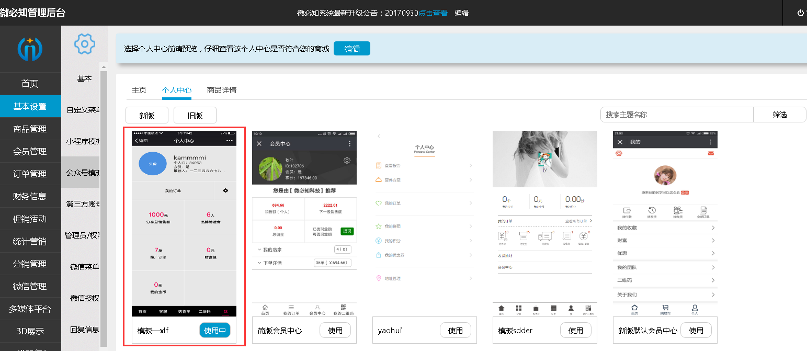The height and width of the screenshot is (351, 807).
Task: Switch to the 主页 tab
Action: [x=139, y=90]
